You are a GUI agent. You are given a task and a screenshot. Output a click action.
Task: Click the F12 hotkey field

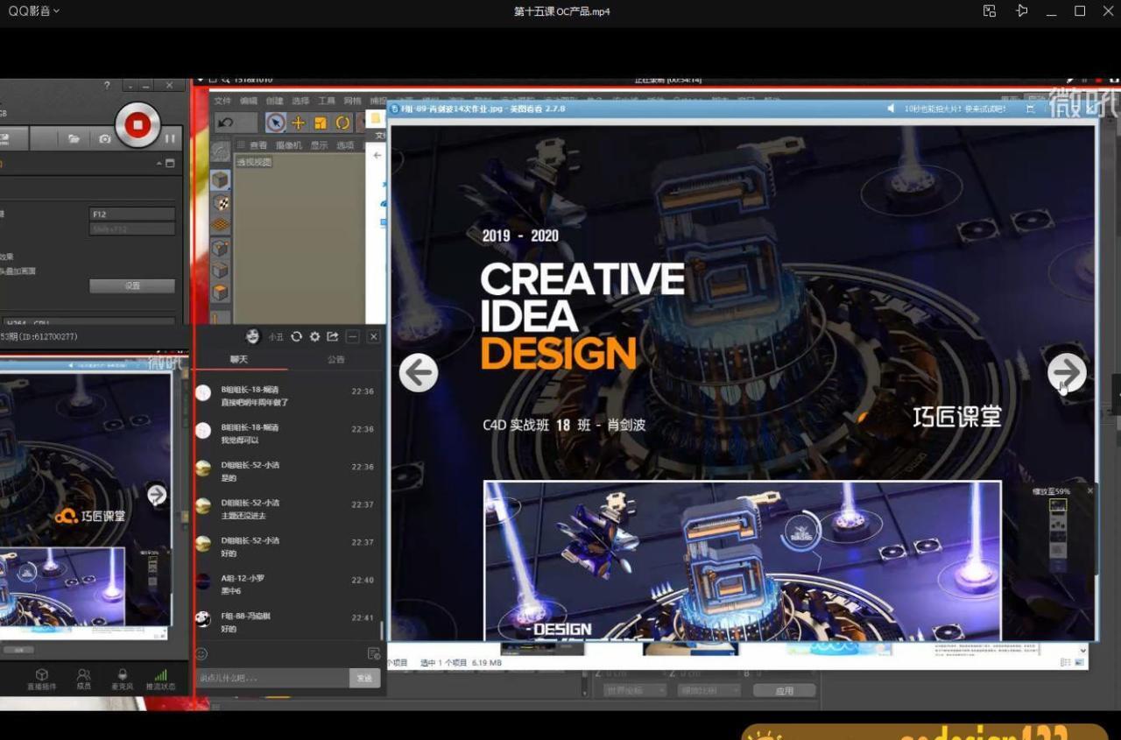[132, 214]
